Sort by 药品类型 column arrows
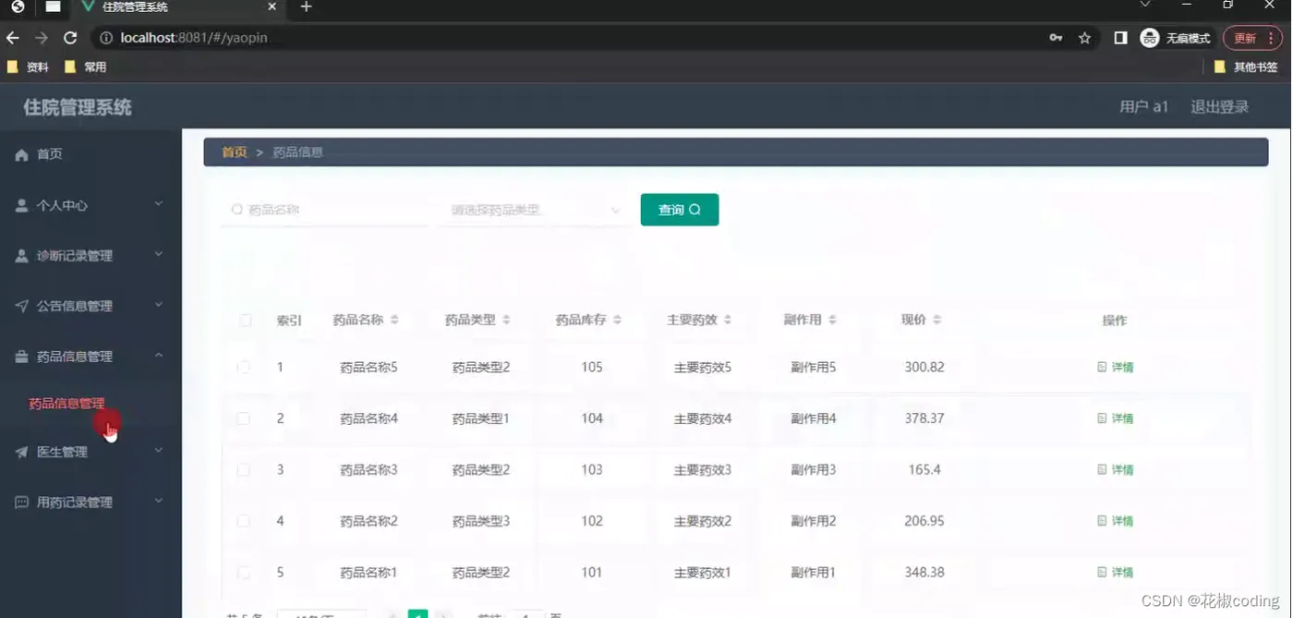The image size is (1293, 618). point(506,320)
